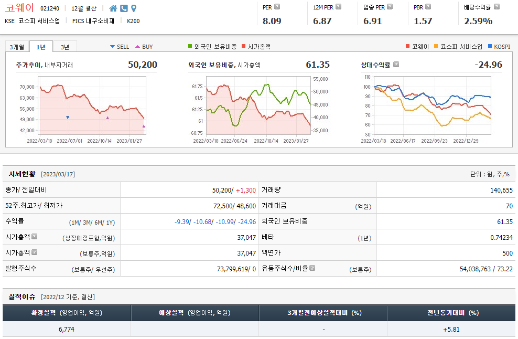
Task: Click the 유동주식수 value 54,038,763 / 73.22
Action: [487, 269]
